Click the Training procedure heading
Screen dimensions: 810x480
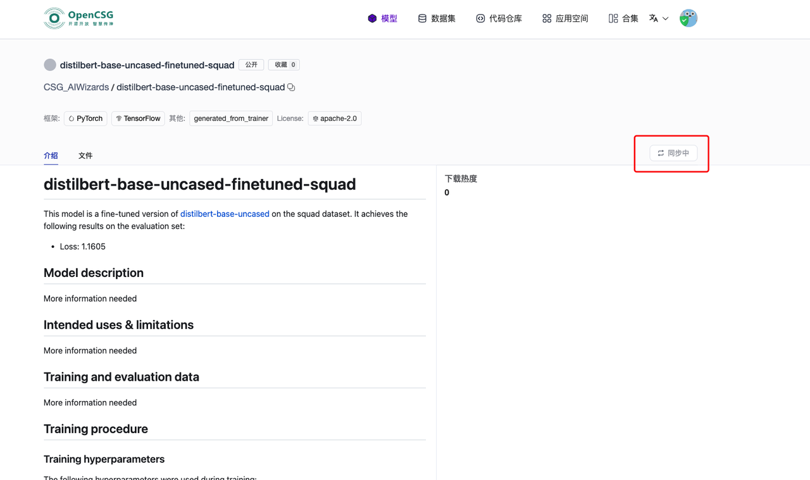(x=96, y=429)
